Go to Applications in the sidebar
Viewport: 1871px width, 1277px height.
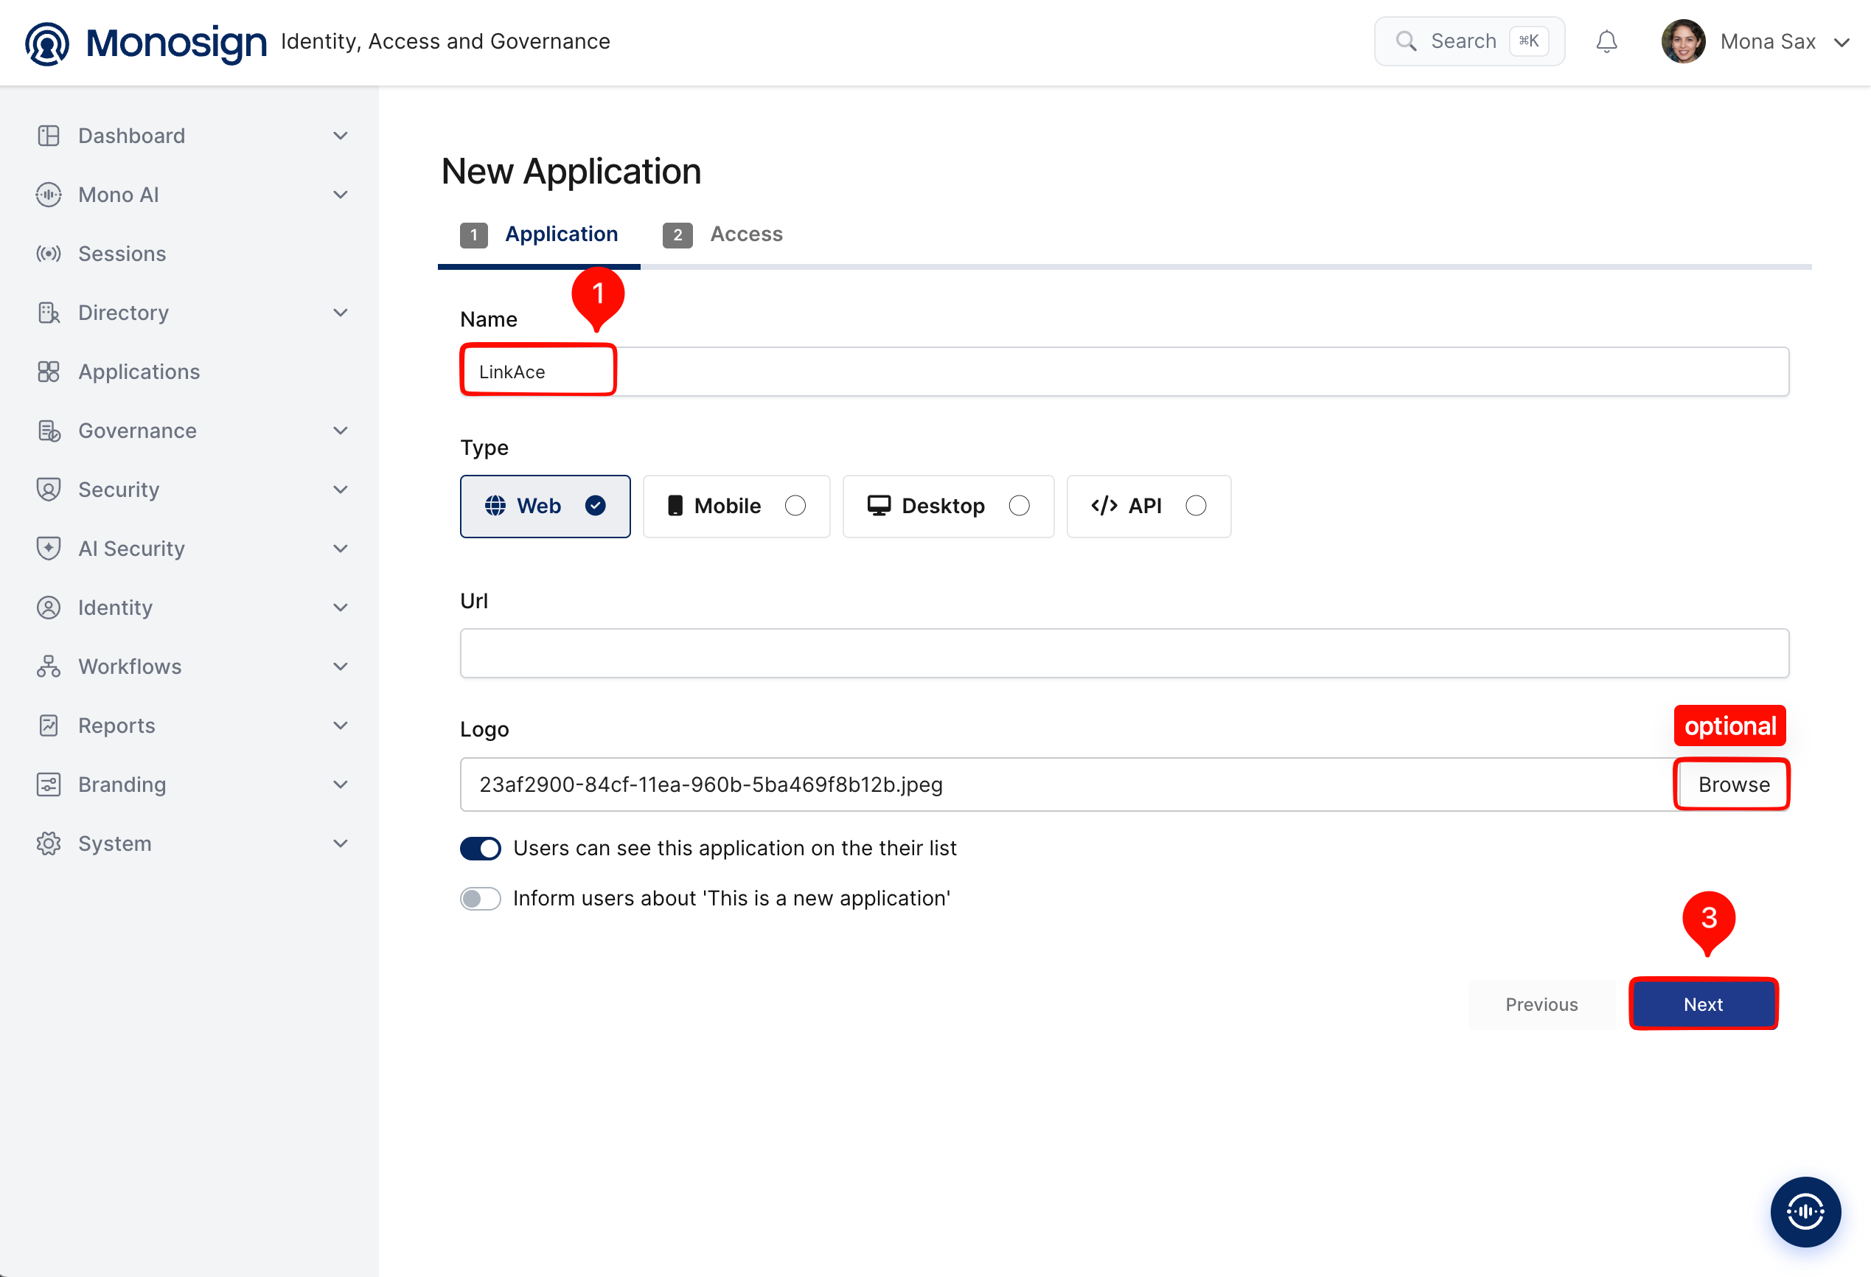pyautogui.click(x=139, y=372)
